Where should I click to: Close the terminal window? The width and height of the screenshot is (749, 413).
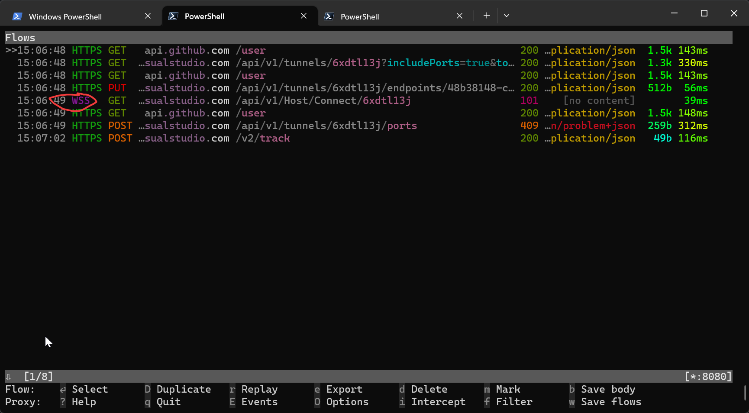(734, 13)
